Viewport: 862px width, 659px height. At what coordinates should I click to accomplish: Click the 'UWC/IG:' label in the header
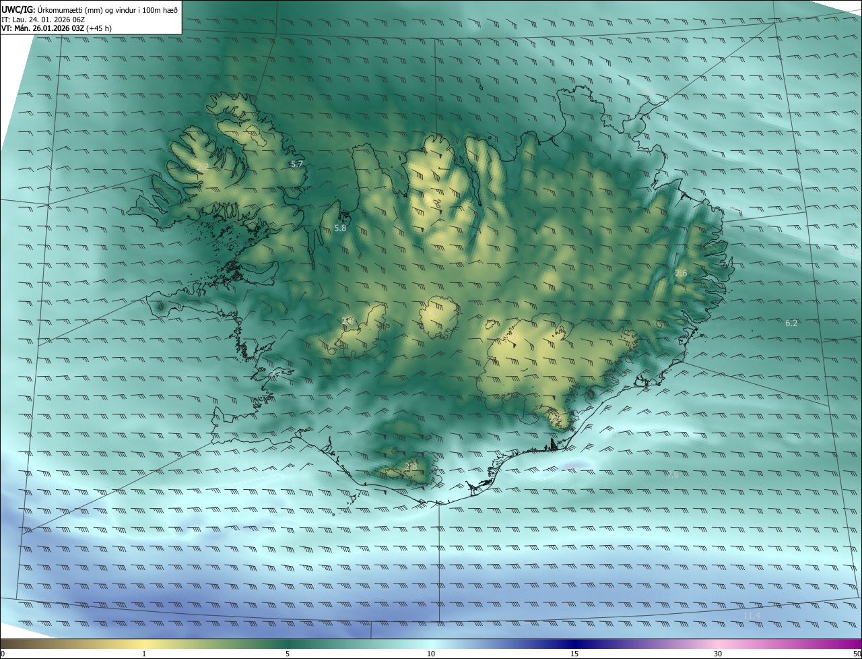(x=18, y=9)
